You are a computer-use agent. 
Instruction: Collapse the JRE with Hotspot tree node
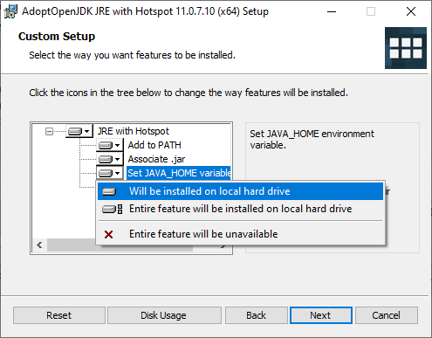pos(49,132)
